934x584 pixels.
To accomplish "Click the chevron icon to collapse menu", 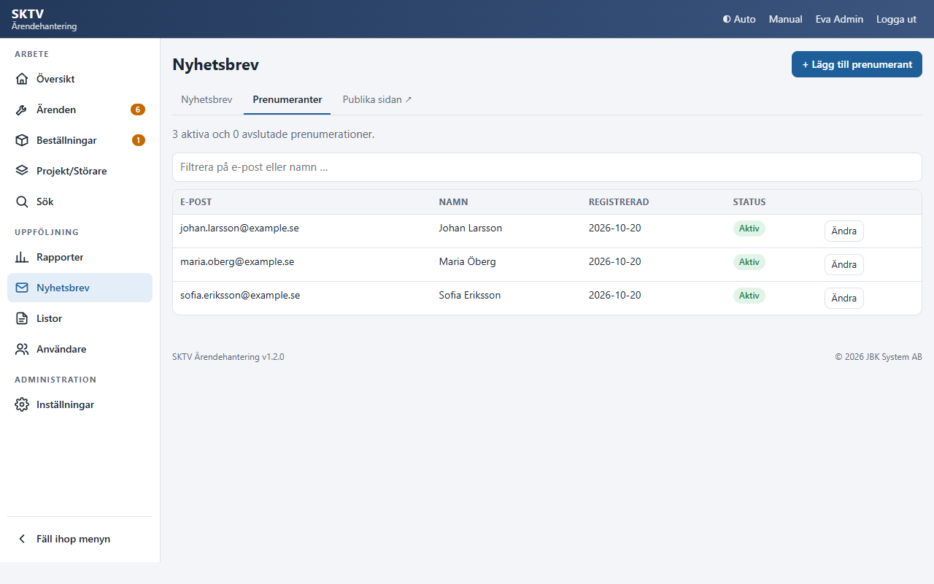I will pyautogui.click(x=22, y=539).
